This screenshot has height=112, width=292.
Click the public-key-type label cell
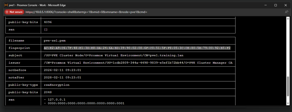point(23,85)
